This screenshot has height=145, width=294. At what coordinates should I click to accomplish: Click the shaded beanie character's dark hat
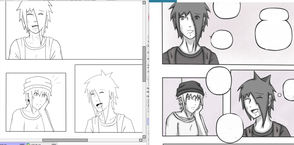[188, 89]
